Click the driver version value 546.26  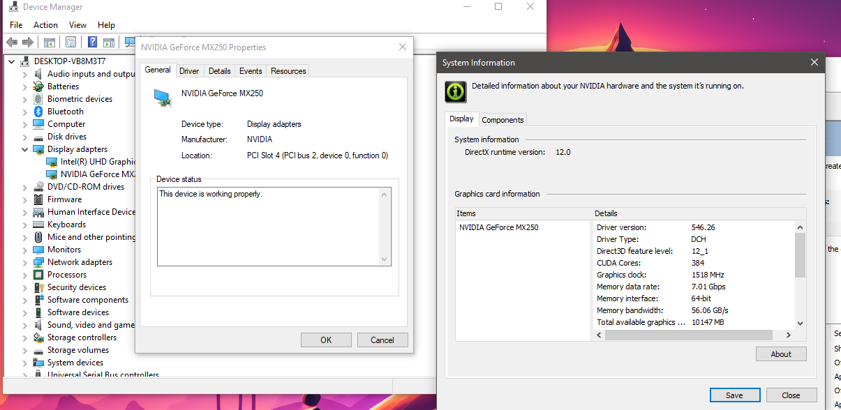[x=704, y=227]
